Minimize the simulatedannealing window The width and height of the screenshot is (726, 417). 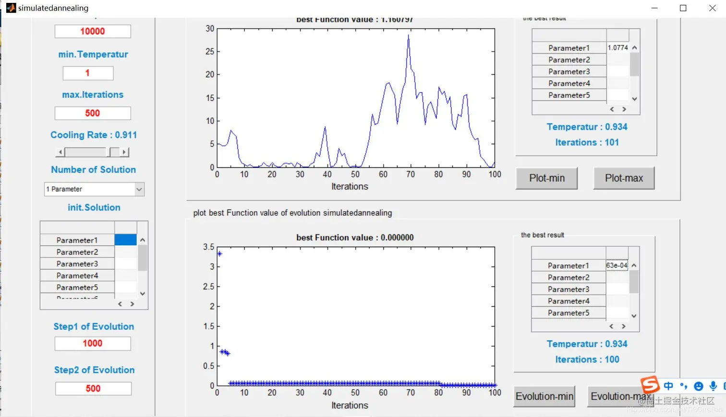click(x=654, y=8)
